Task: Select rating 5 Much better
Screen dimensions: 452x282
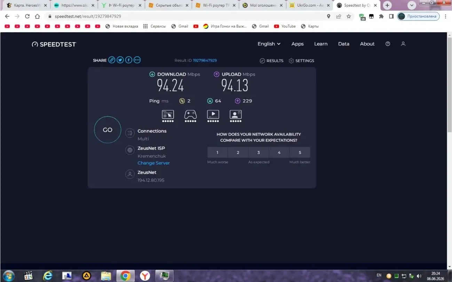Action: tap(300, 152)
